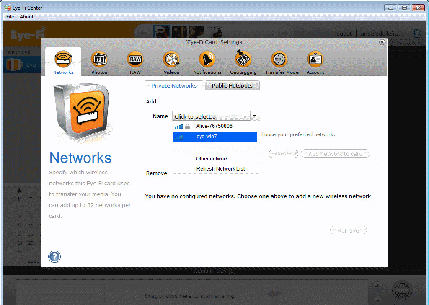
Task: Click the angelodellefra... username link
Action: coord(382,34)
